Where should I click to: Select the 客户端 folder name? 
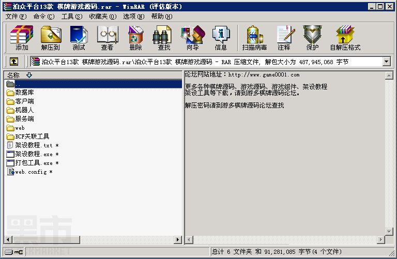click(x=24, y=101)
